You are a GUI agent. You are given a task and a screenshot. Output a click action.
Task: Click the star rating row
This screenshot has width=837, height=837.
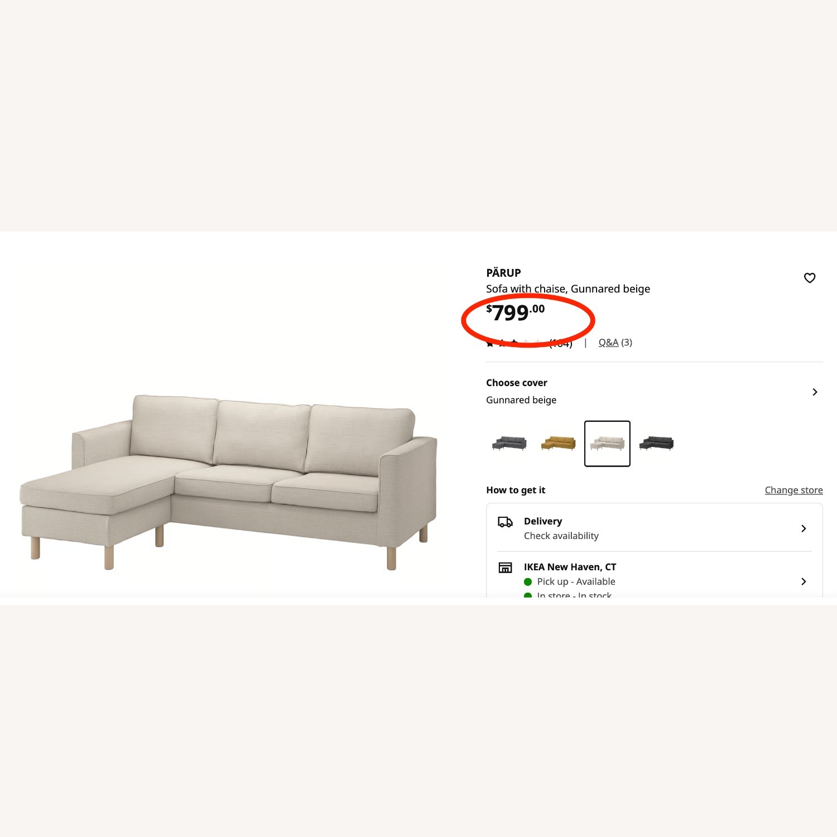pos(513,343)
